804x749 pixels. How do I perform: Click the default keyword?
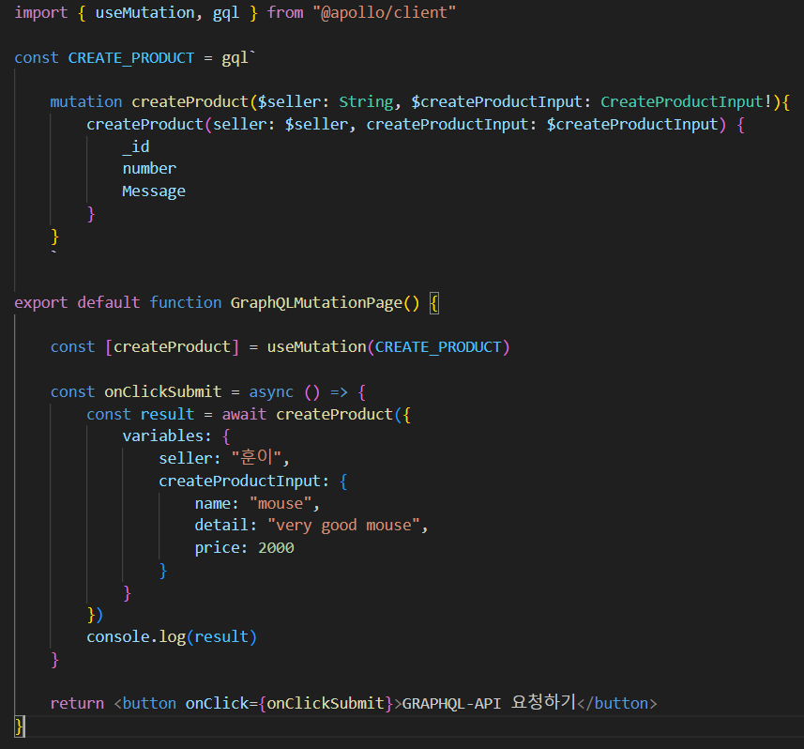pyautogui.click(x=109, y=302)
